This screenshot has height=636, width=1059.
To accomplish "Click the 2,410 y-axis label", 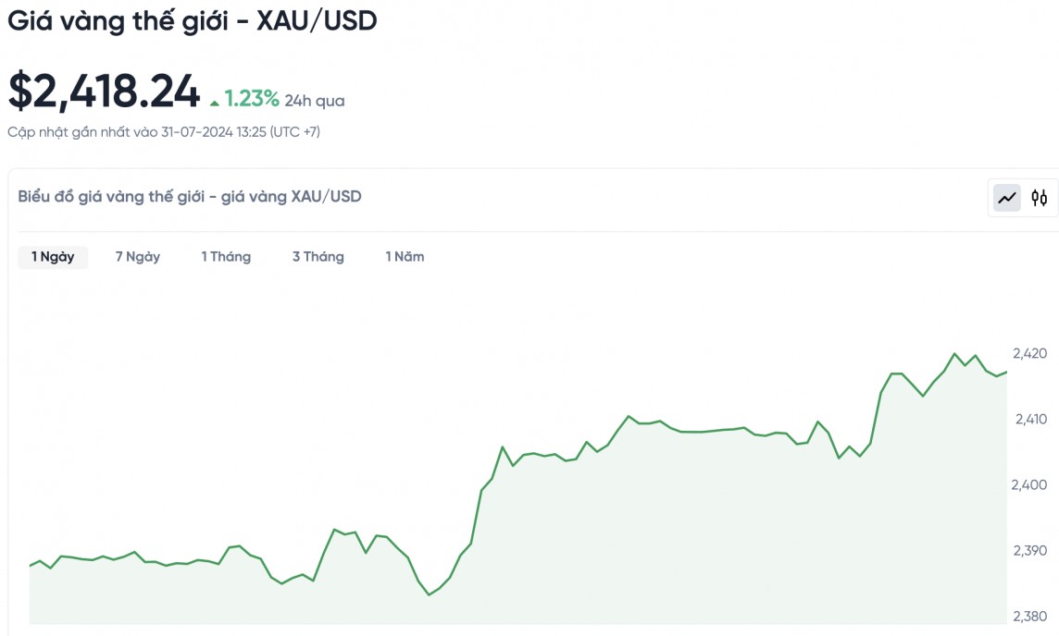I will point(1029,419).
